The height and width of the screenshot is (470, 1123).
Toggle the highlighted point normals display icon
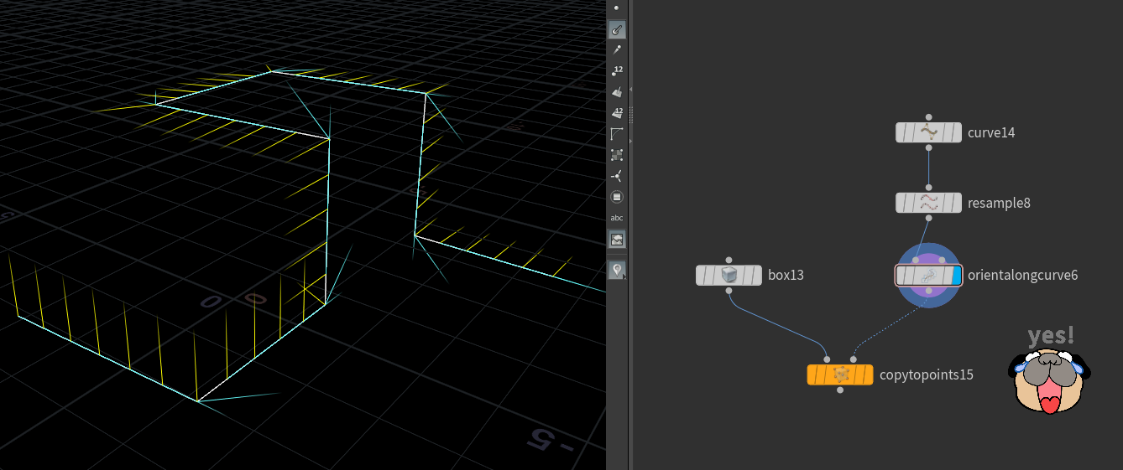(617, 29)
